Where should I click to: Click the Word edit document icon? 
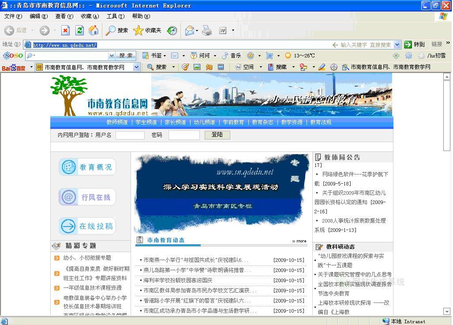[x=223, y=30]
